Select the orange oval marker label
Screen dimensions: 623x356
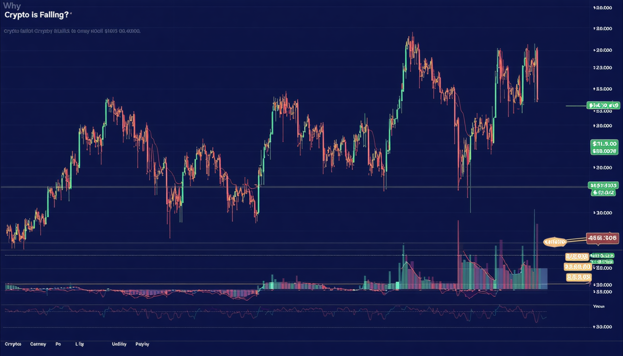pyautogui.click(x=554, y=242)
